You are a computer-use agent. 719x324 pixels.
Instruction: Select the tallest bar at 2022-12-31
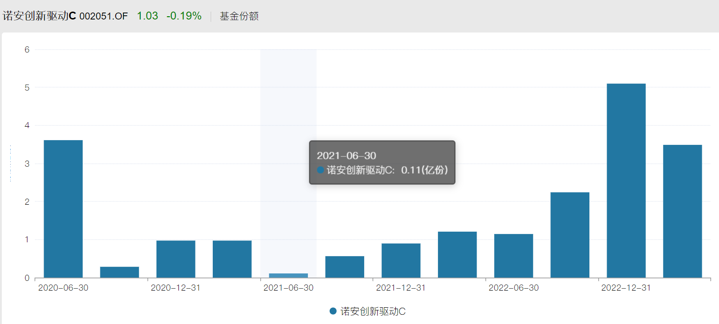point(626,181)
